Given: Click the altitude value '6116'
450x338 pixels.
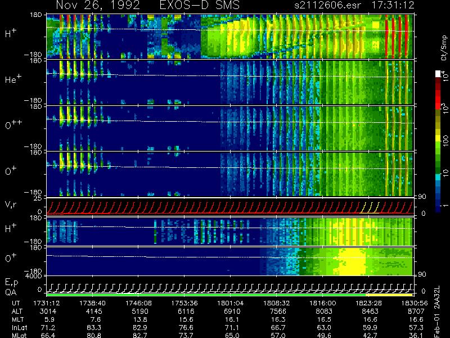Looking at the screenshot, I should point(186,312).
